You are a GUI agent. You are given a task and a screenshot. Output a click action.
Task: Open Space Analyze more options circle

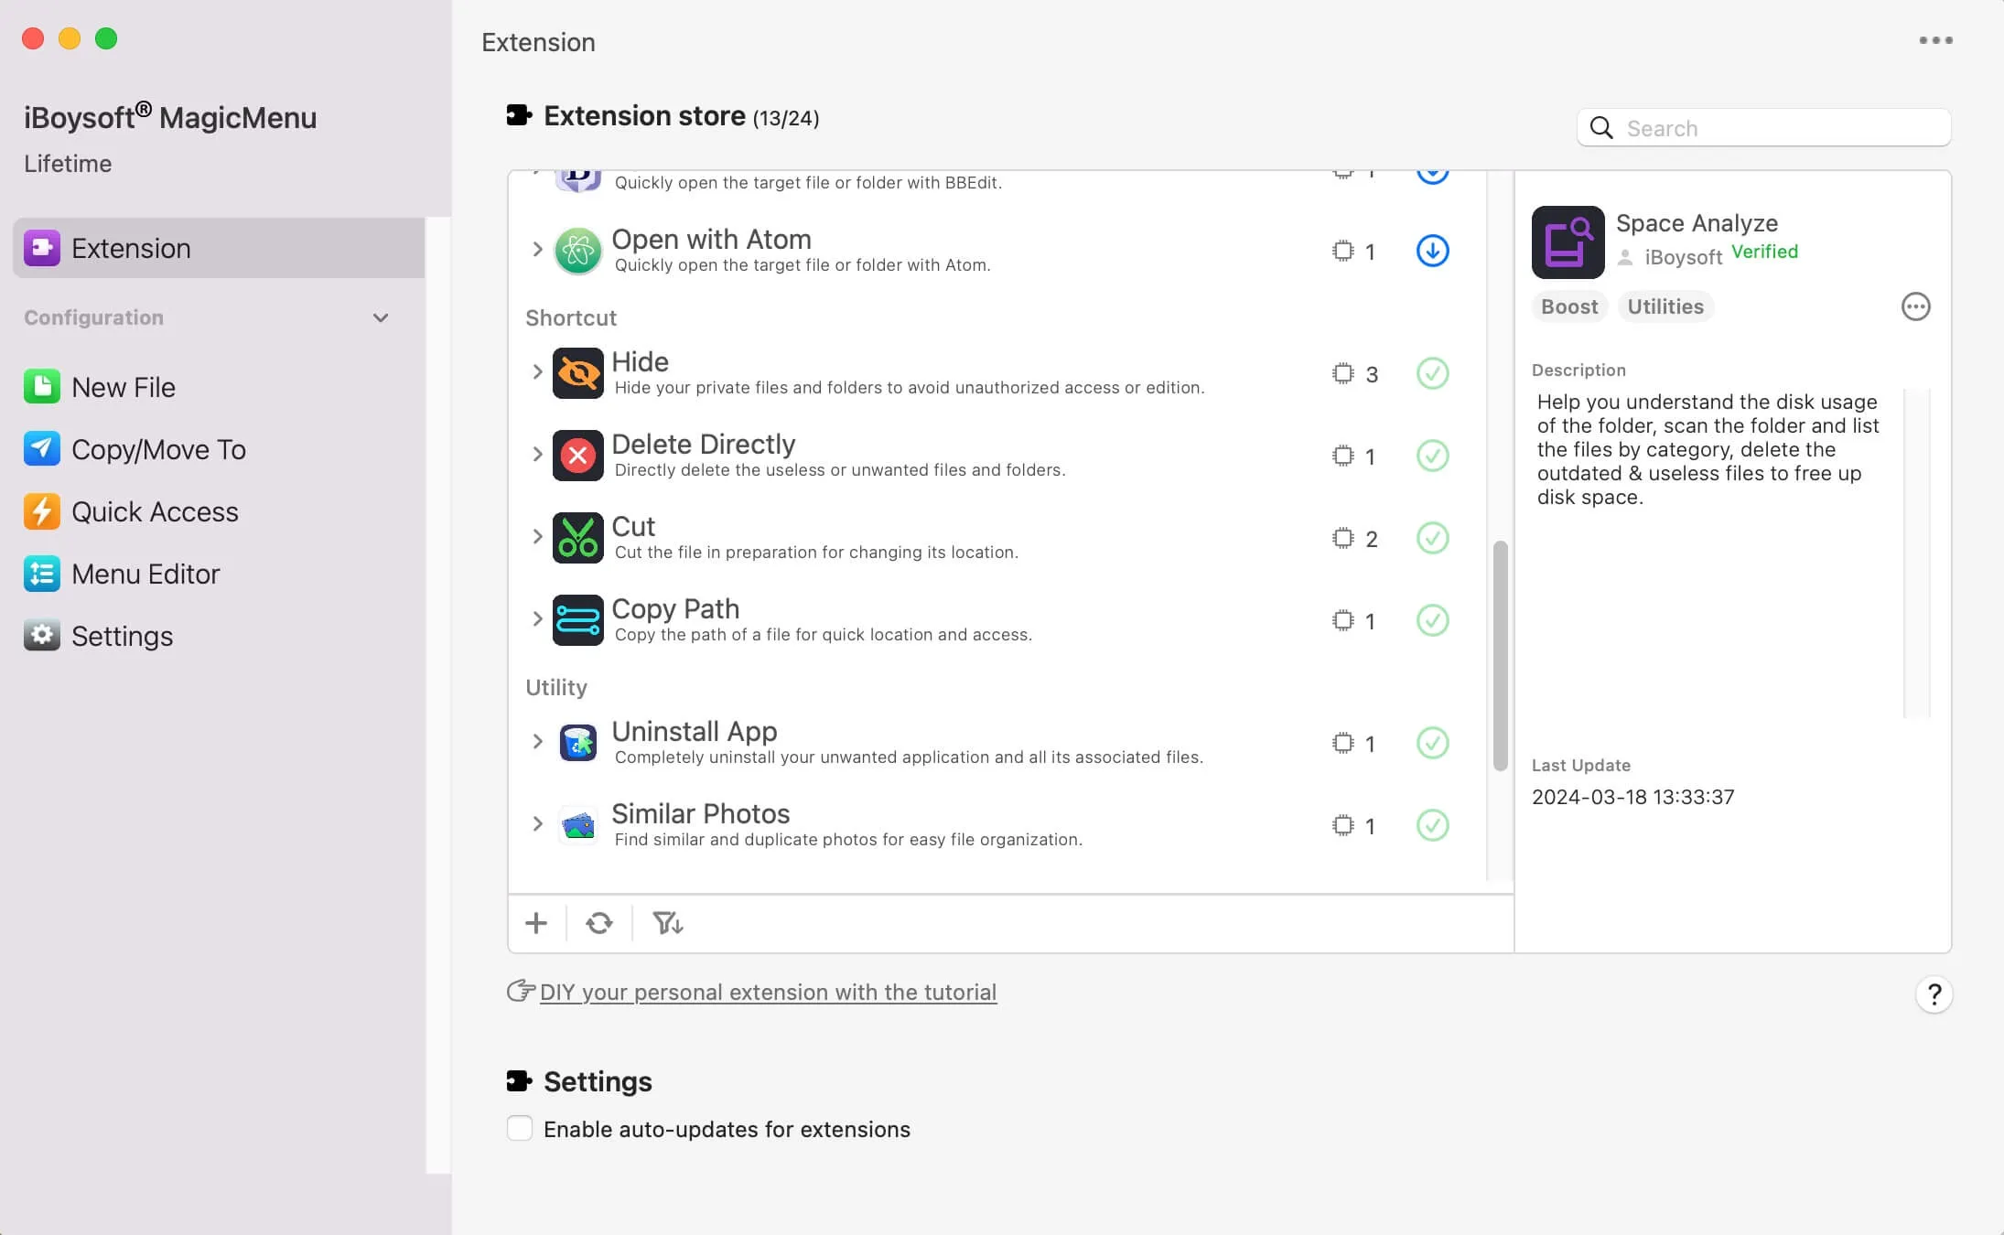(x=1915, y=306)
